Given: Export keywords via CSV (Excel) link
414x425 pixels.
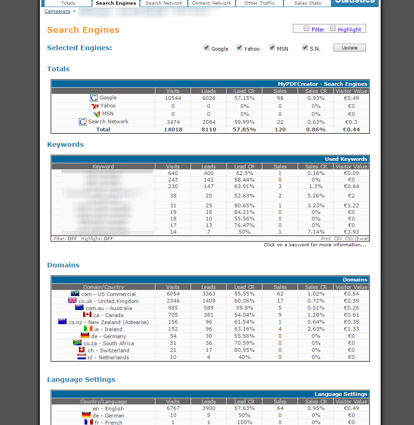Looking at the screenshot, I should click(355, 239).
